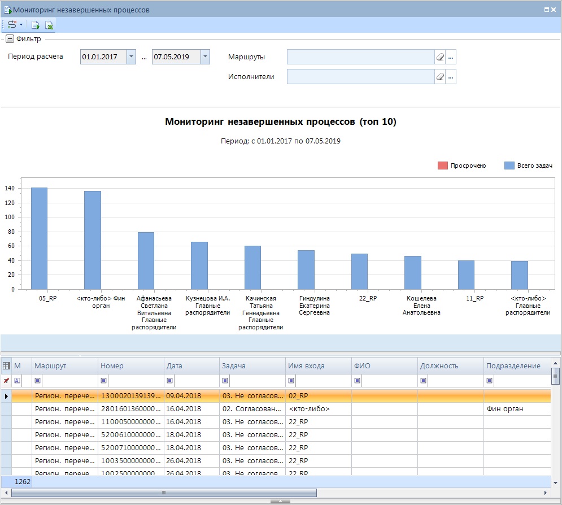Open Исполнители selection with ellipsis button
This screenshot has width=562, height=505.
[x=451, y=77]
